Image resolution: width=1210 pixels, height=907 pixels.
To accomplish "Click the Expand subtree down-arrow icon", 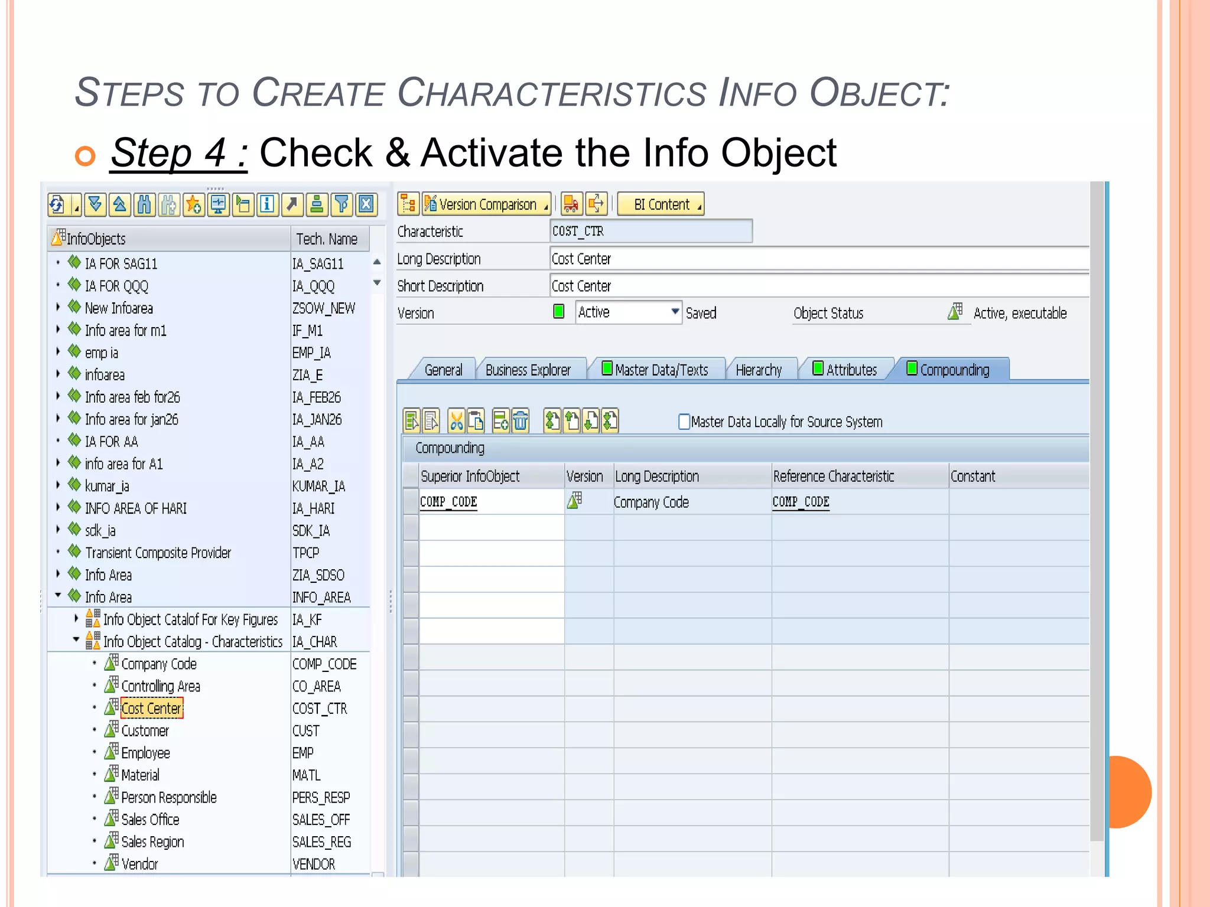I will (x=95, y=205).
